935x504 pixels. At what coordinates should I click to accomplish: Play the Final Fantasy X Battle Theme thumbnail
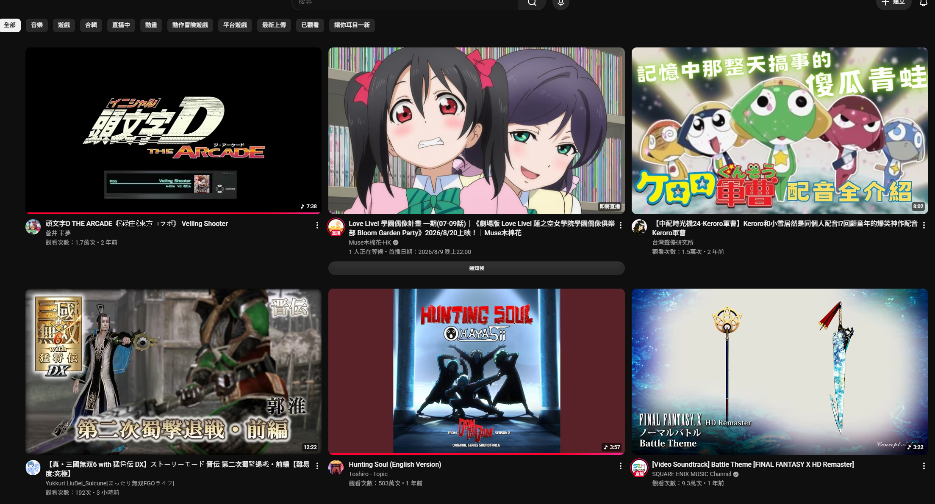[x=780, y=372]
